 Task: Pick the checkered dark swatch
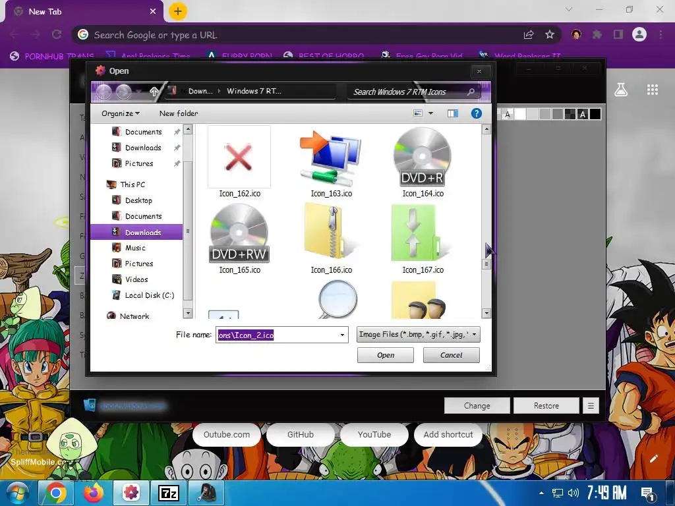coord(570,114)
